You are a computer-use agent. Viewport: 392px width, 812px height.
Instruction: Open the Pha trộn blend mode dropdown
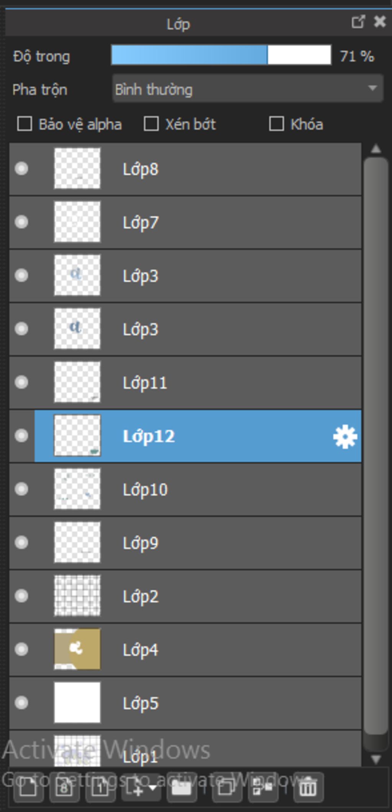pyautogui.click(x=248, y=89)
